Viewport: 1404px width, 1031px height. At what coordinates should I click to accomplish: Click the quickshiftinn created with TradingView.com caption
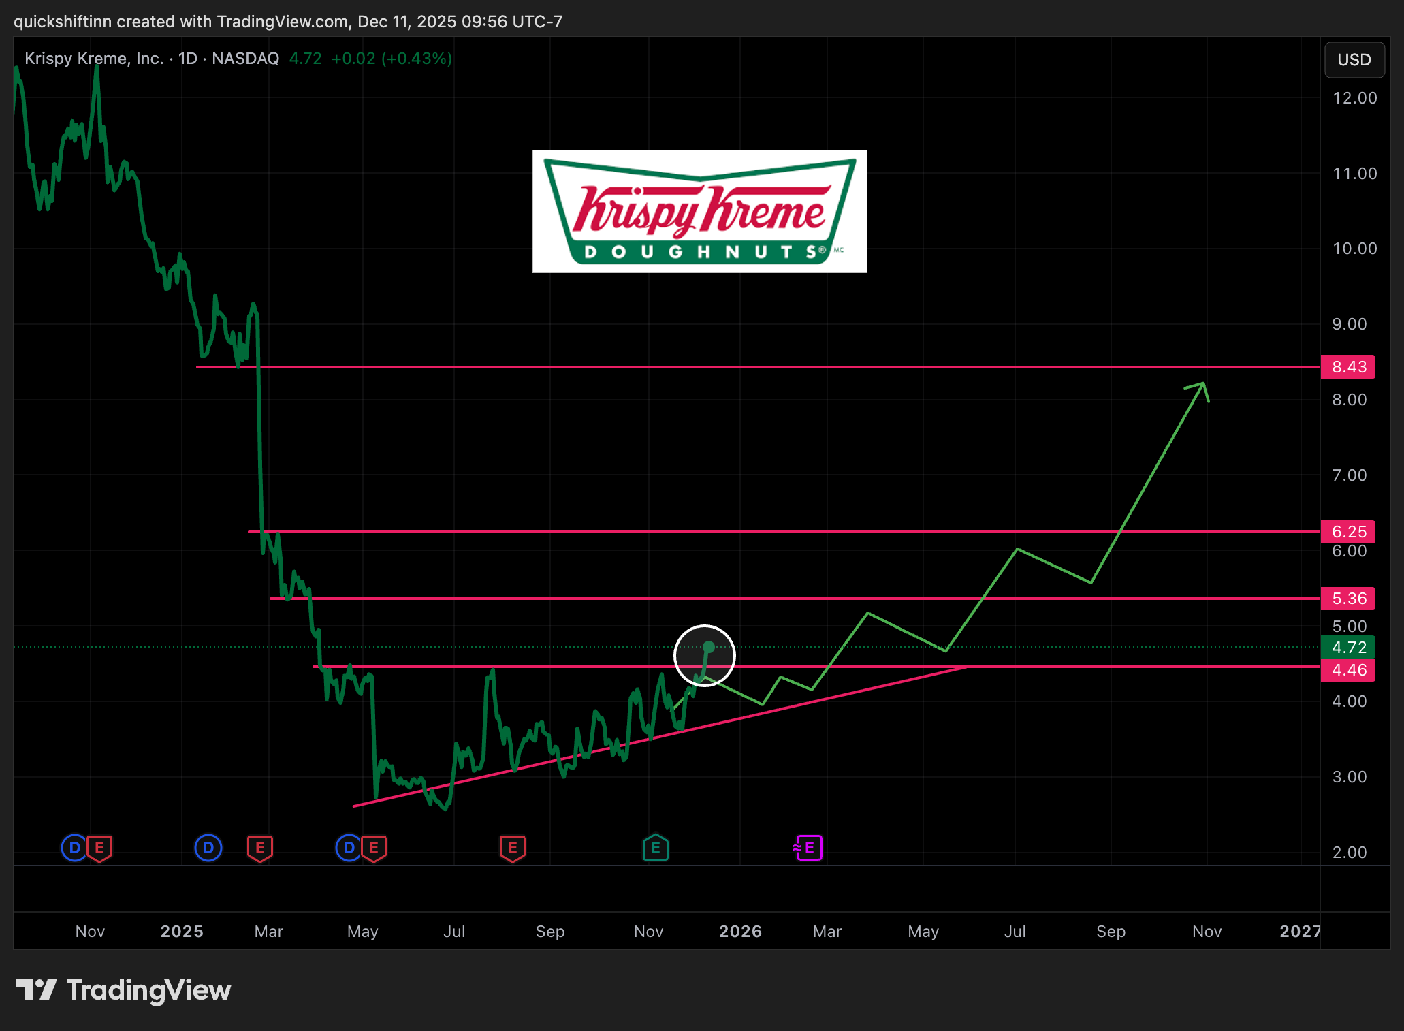(288, 22)
